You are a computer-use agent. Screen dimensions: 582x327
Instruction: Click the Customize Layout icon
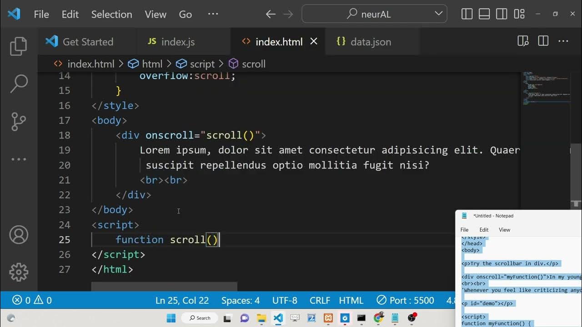click(x=519, y=14)
